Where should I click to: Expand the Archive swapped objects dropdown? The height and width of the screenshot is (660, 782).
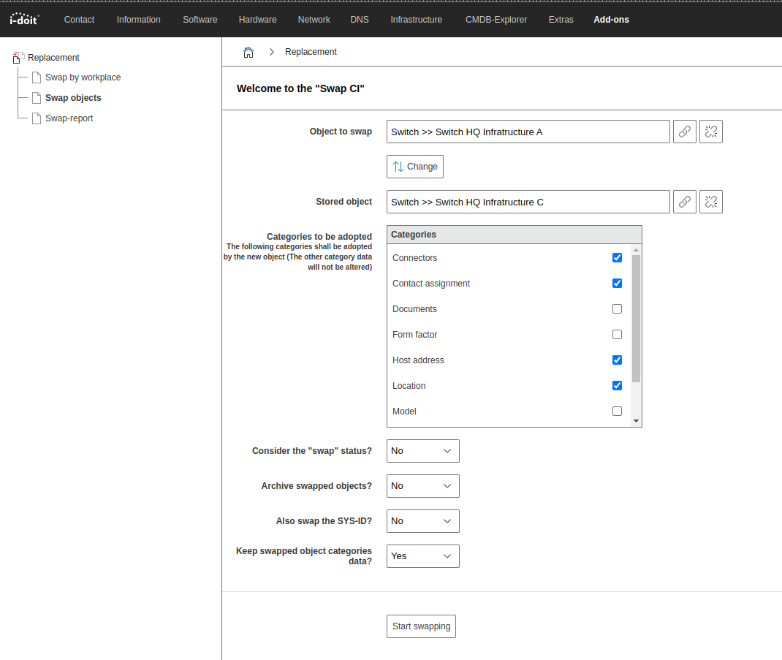tap(423, 486)
